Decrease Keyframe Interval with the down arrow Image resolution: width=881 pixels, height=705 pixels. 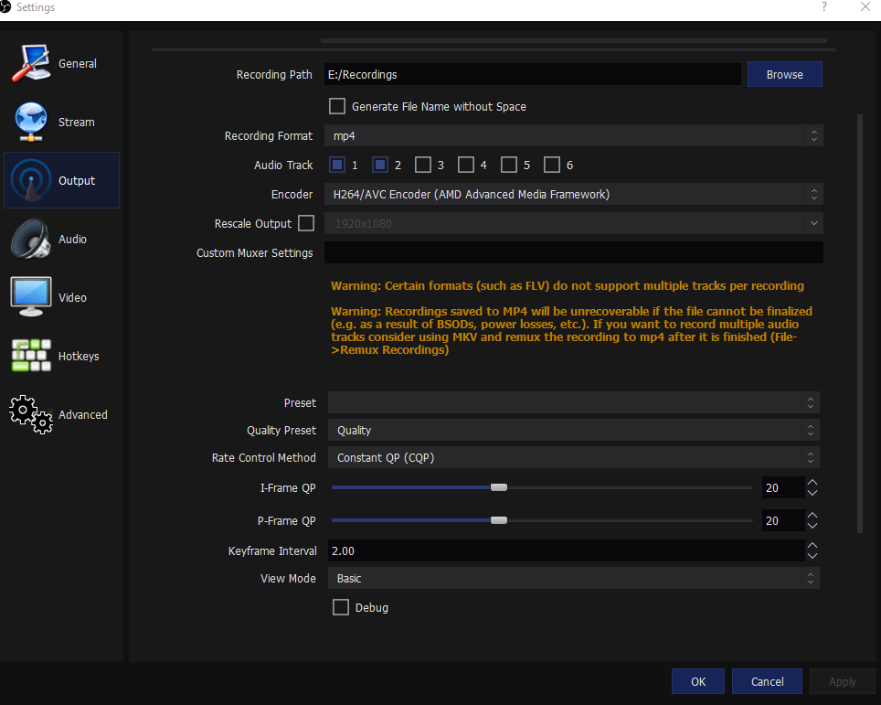(812, 556)
